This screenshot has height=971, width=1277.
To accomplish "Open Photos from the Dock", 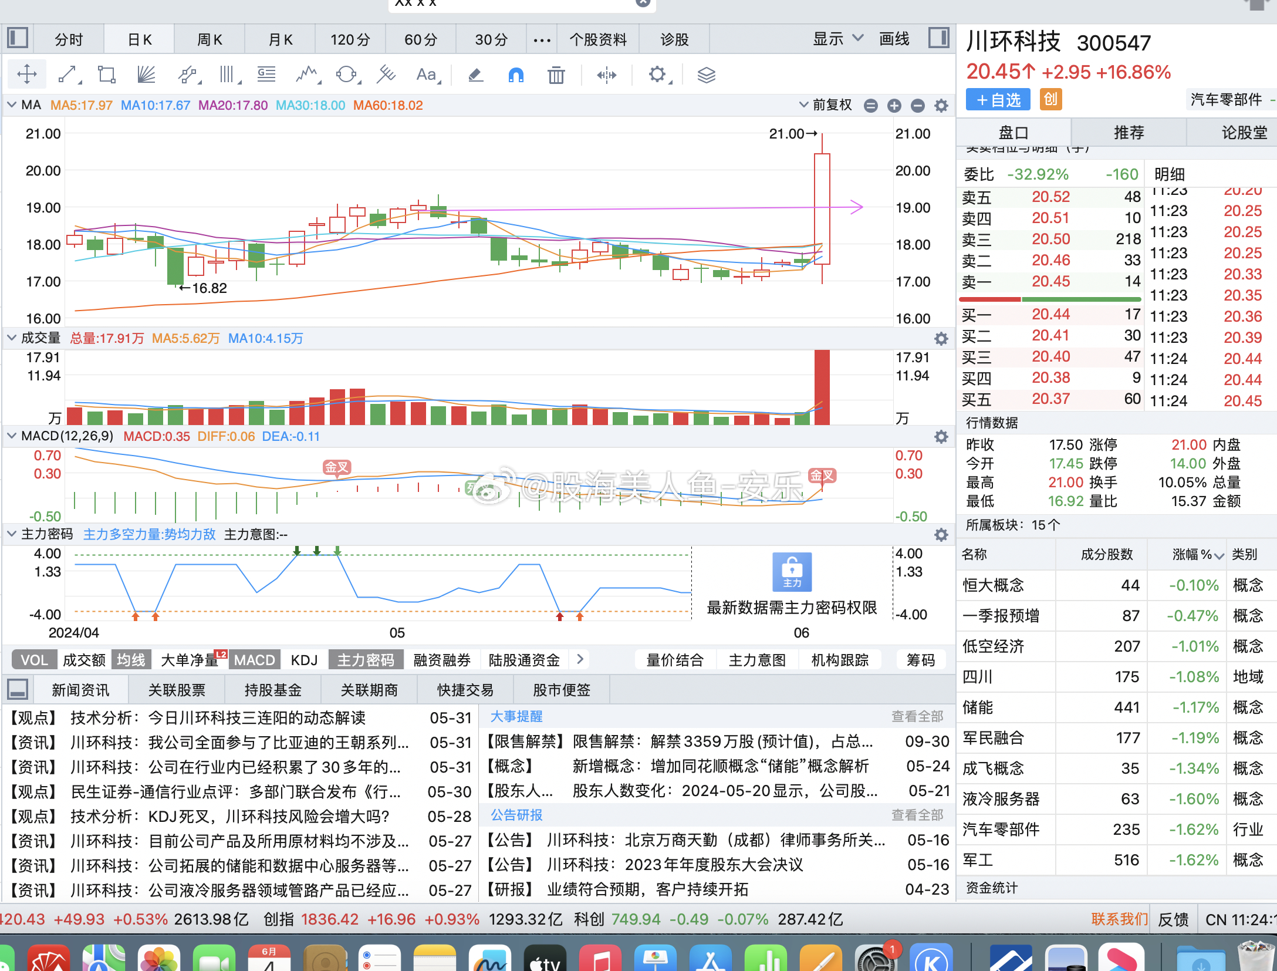I will [x=158, y=958].
